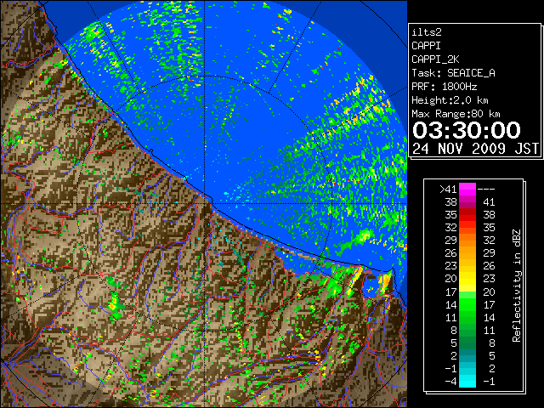
Task: Click the '-4' legend value
Action: [450, 382]
